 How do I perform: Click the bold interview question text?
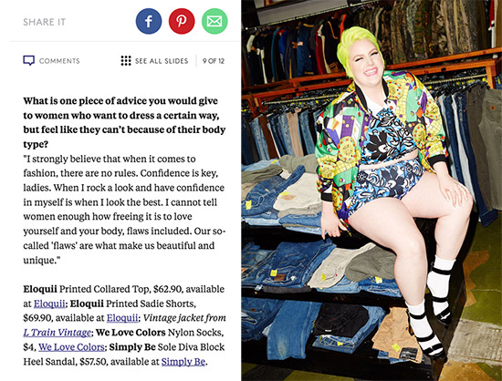point(124,122)
